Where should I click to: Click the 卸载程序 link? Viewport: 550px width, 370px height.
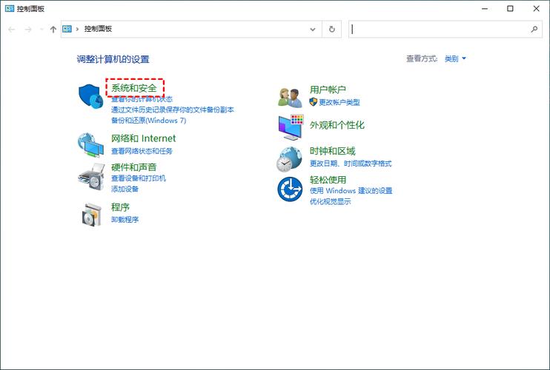125,220
